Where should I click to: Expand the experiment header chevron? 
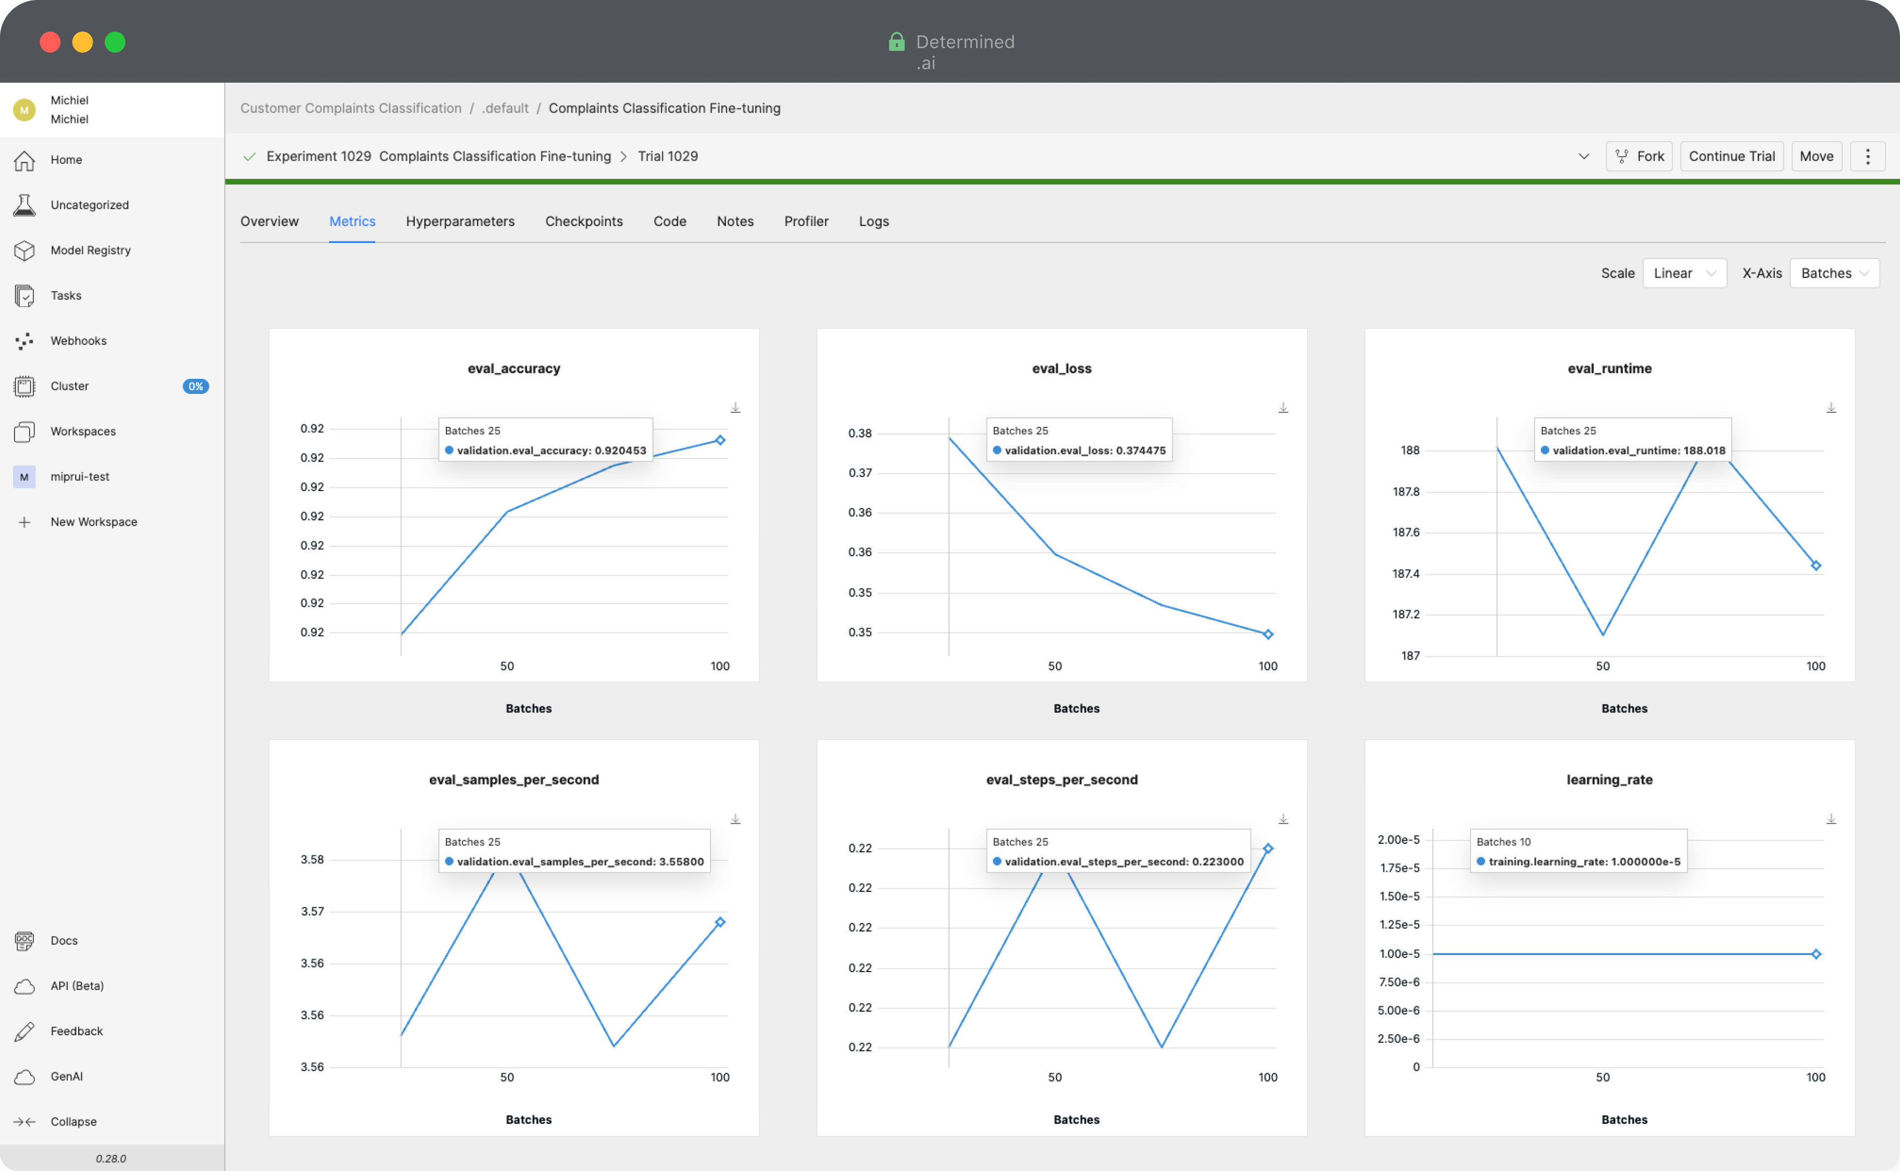(1584, 156)
